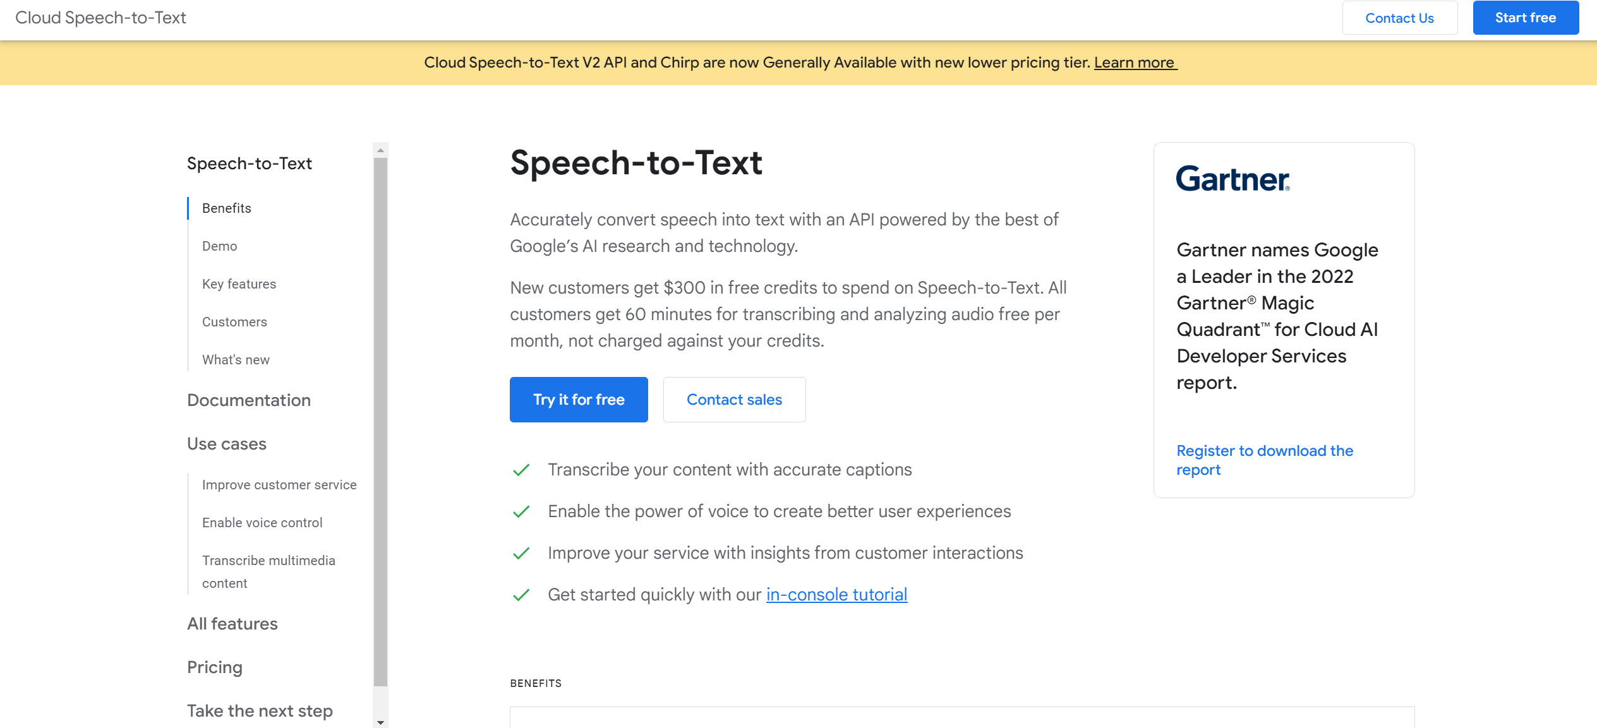This screenshot has height=728, width=1597.
Task: Select Enable voice control use case
Action: (262, 522)
